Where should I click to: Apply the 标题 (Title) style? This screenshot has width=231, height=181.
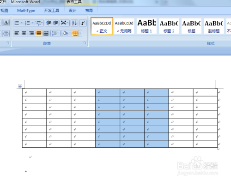(191, 26)
